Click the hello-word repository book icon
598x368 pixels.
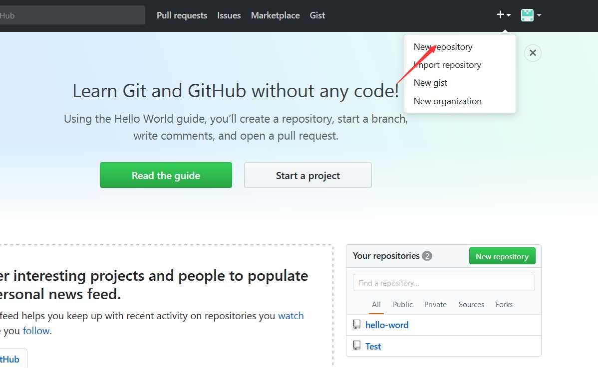(356, 325)
